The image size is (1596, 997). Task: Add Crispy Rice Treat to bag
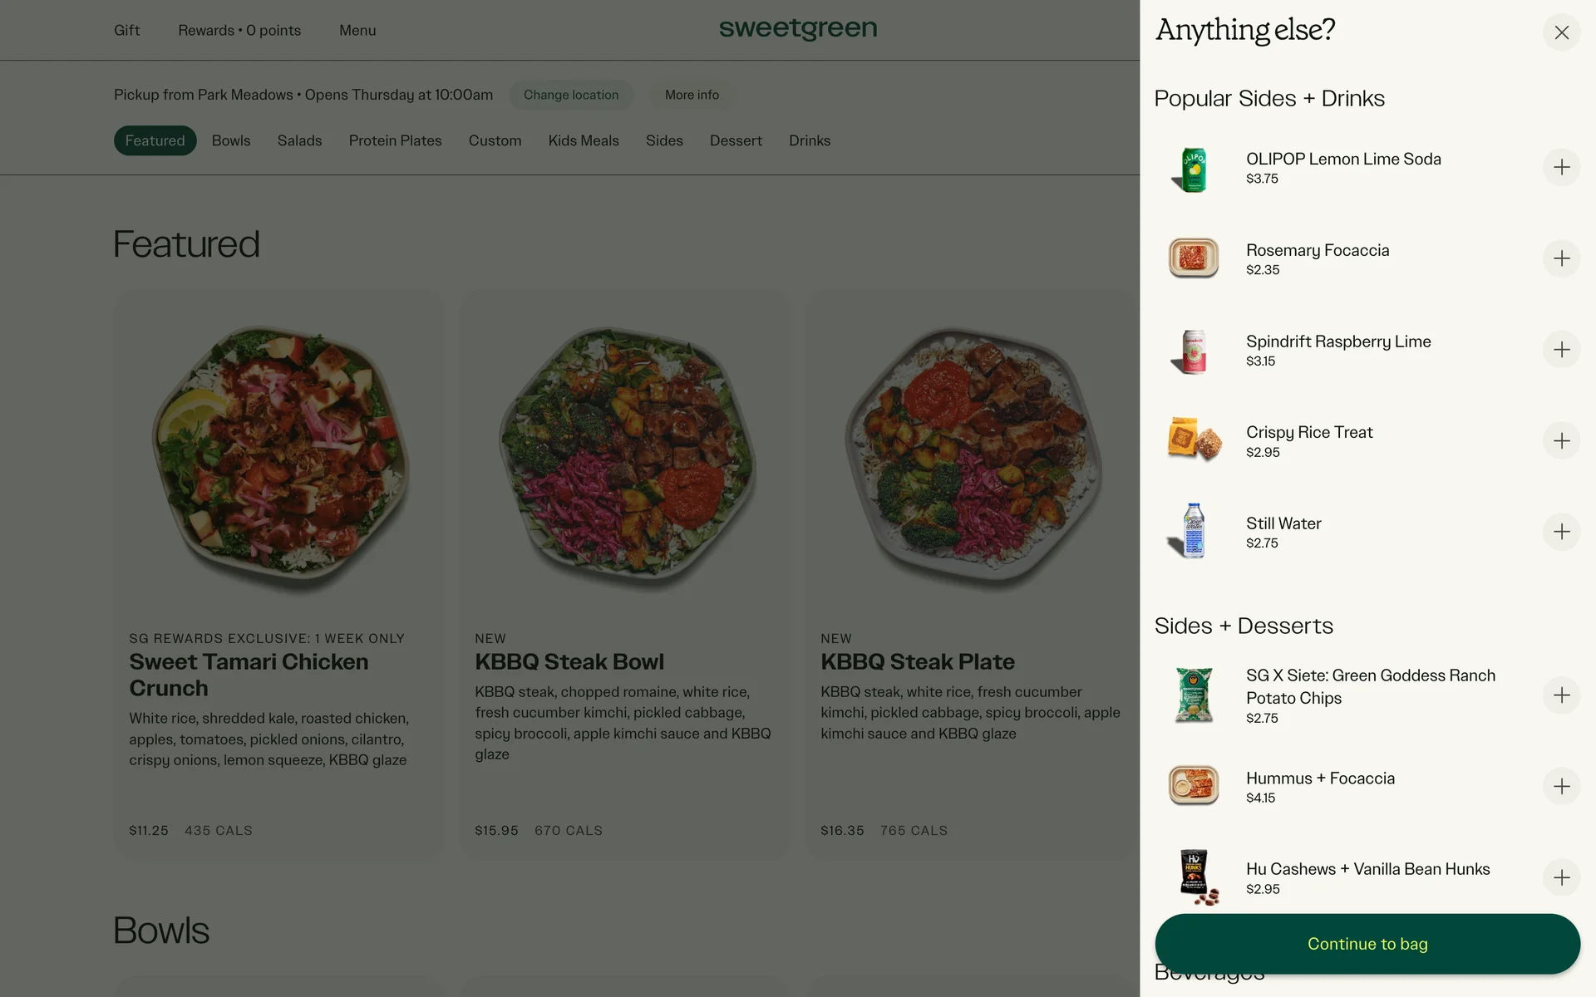(1561, 440)
